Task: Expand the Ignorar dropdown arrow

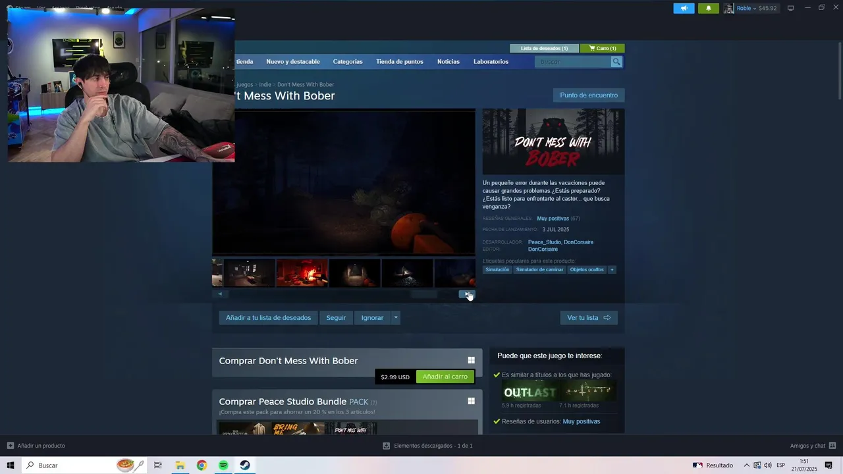Action: pyautogui.click(x=396, y=318)
